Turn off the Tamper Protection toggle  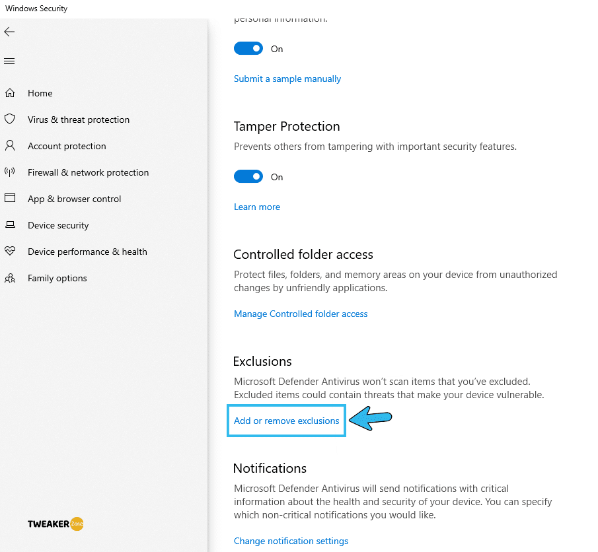tap(248, 176)
